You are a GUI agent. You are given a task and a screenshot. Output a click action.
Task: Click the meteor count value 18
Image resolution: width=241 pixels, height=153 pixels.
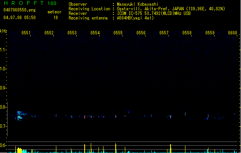tap(56, 18)
